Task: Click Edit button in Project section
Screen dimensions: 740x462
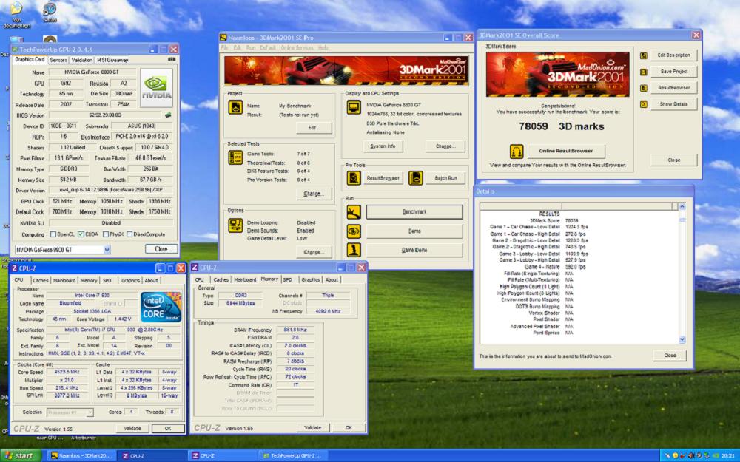Action: (x=314, y=128)
